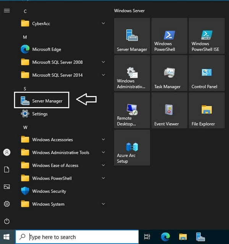
Task: Expand the CyberAcc folder chevron
Action: 103,23
